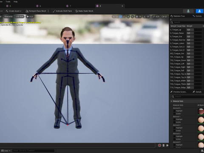
Task: Enable Isolate for Element 0
Action: click(x=174, y=114)
